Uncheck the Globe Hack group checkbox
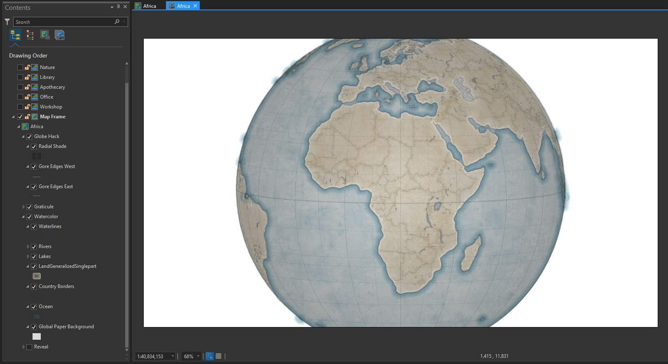Image resolution: width=668 pixels, height=364 pixels. click(29, 136)
